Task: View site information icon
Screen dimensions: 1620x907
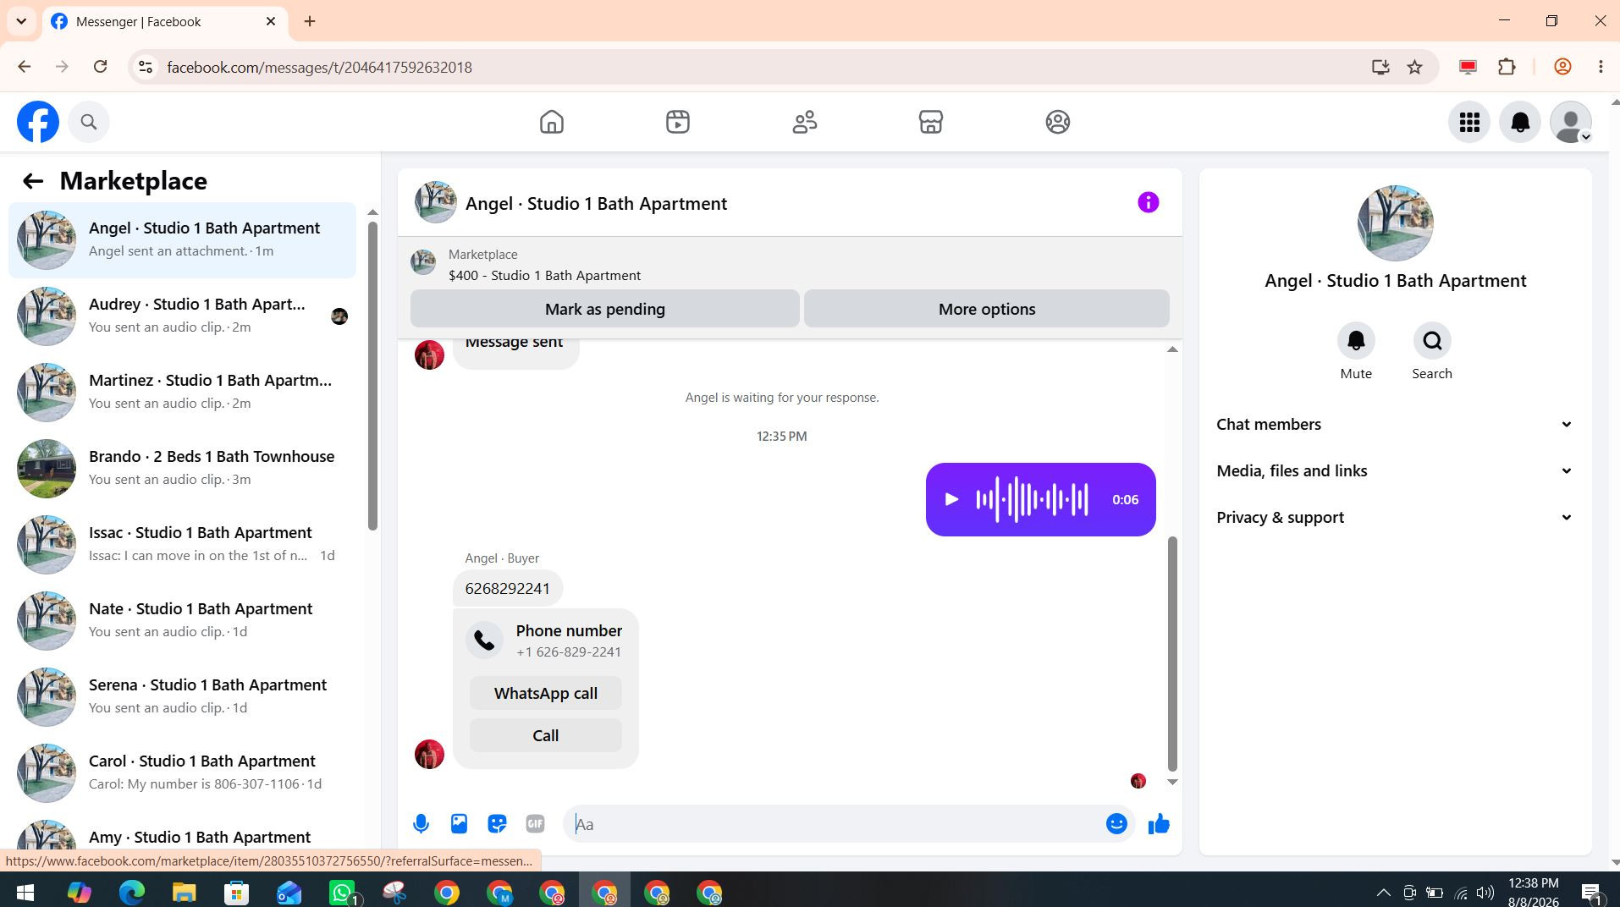Action: (x=146, y=67)
